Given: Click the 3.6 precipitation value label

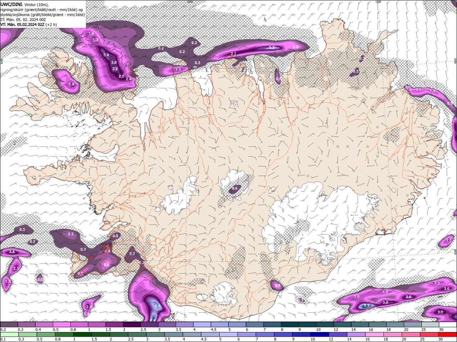Looking at the screenshot, I should pos(409,297).
